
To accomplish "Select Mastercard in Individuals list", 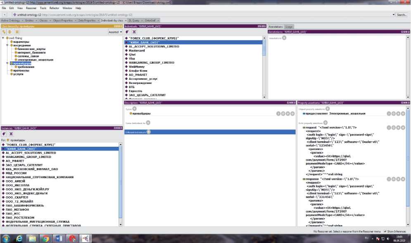I will (x=137, y=50).
